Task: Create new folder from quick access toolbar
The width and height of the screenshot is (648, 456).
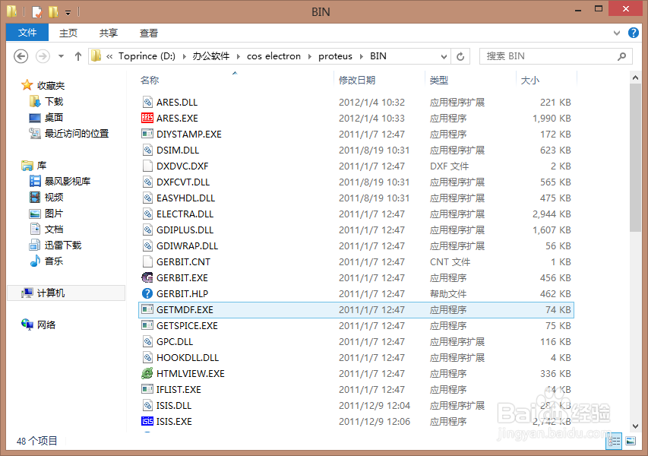Action: tap(53, 11)
